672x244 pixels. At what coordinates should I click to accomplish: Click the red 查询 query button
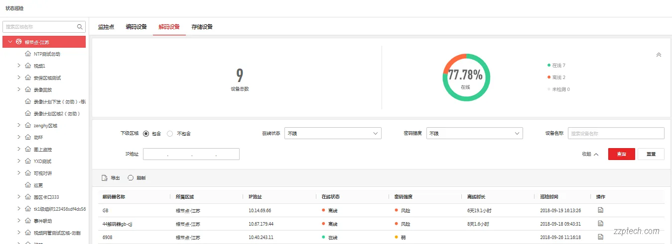click(622, 154)
